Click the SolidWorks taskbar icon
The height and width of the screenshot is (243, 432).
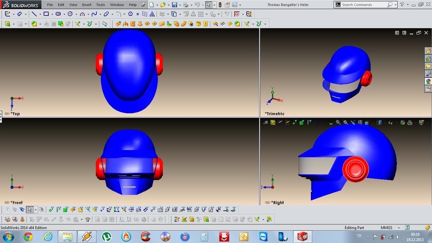tap(302, 237)
